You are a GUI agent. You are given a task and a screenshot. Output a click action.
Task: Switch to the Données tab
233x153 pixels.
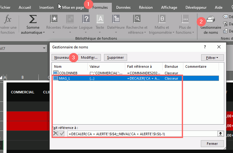click(x=123, y=7)
